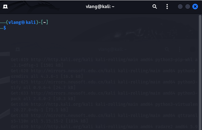Click the faded background new tab icon
The height and width of the screenshot is (130, 202).
[x=18, y=49]
